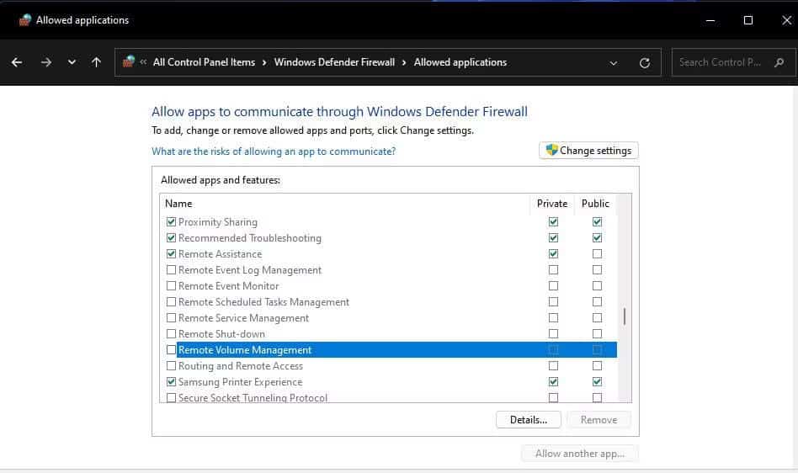798x473 pixels.
Task: Expand chevron after All Control Panel Items
Action: pos(264,62)
